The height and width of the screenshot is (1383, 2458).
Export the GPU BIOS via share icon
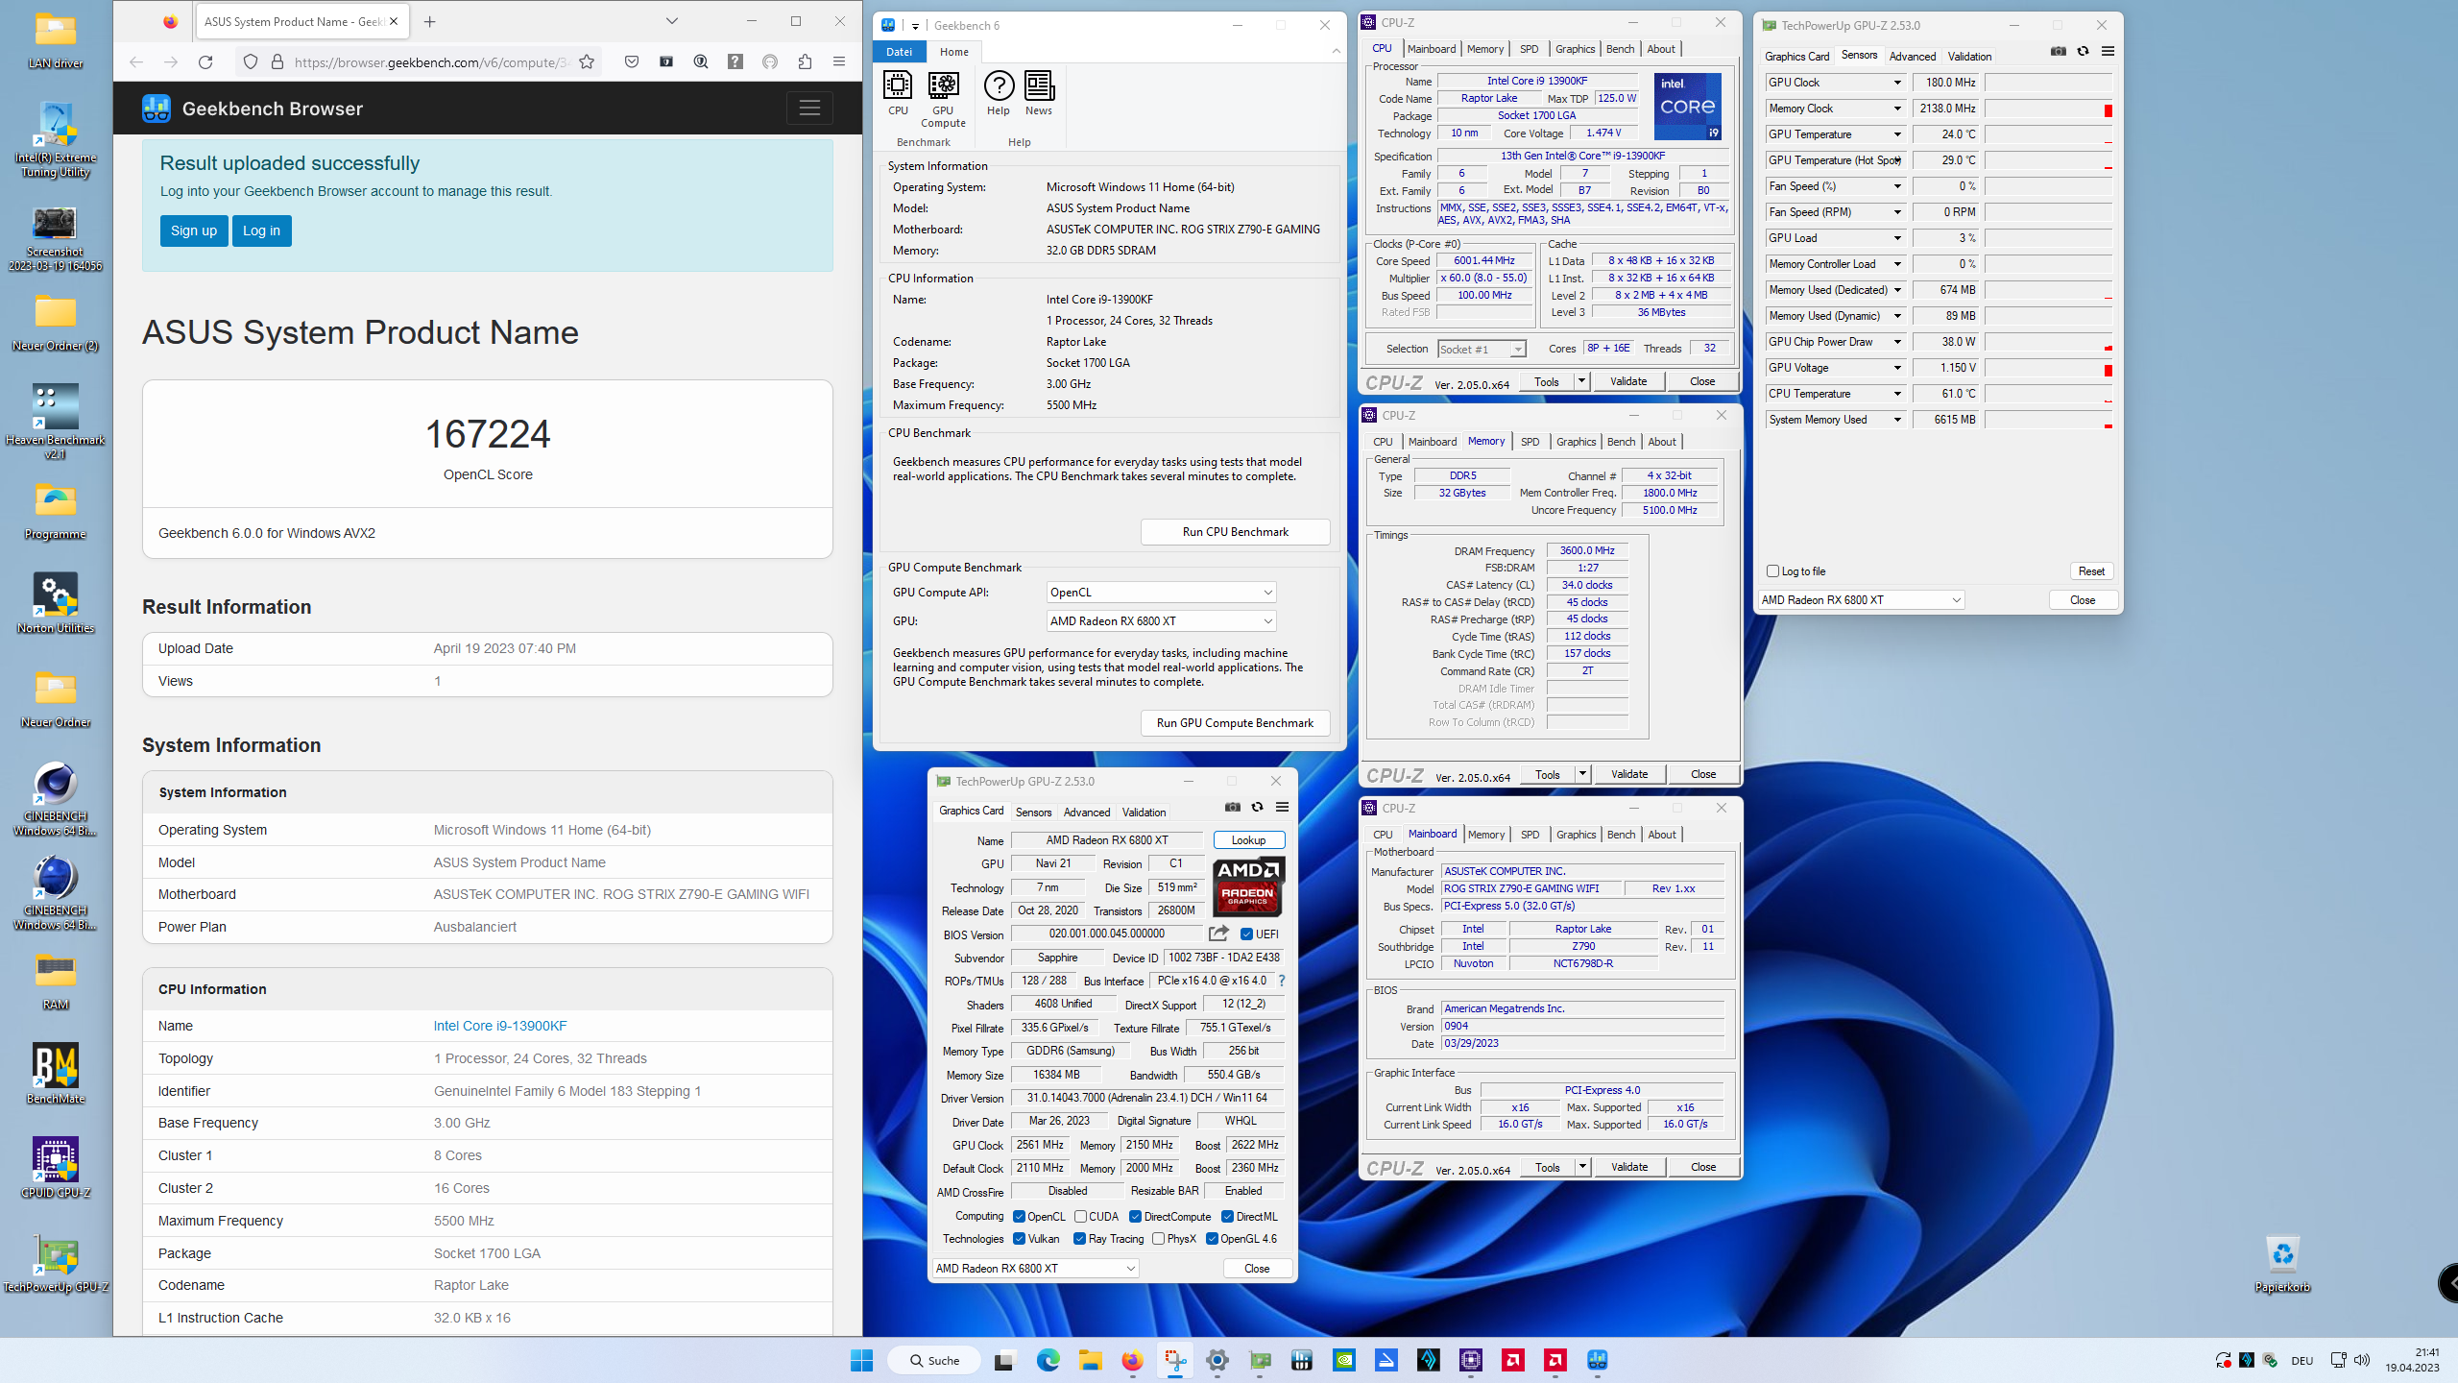tap(1218, 934)
